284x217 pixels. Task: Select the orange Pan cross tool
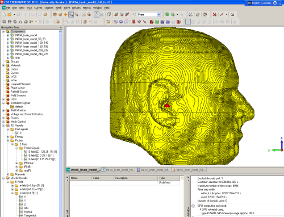[x=65, y=14]
